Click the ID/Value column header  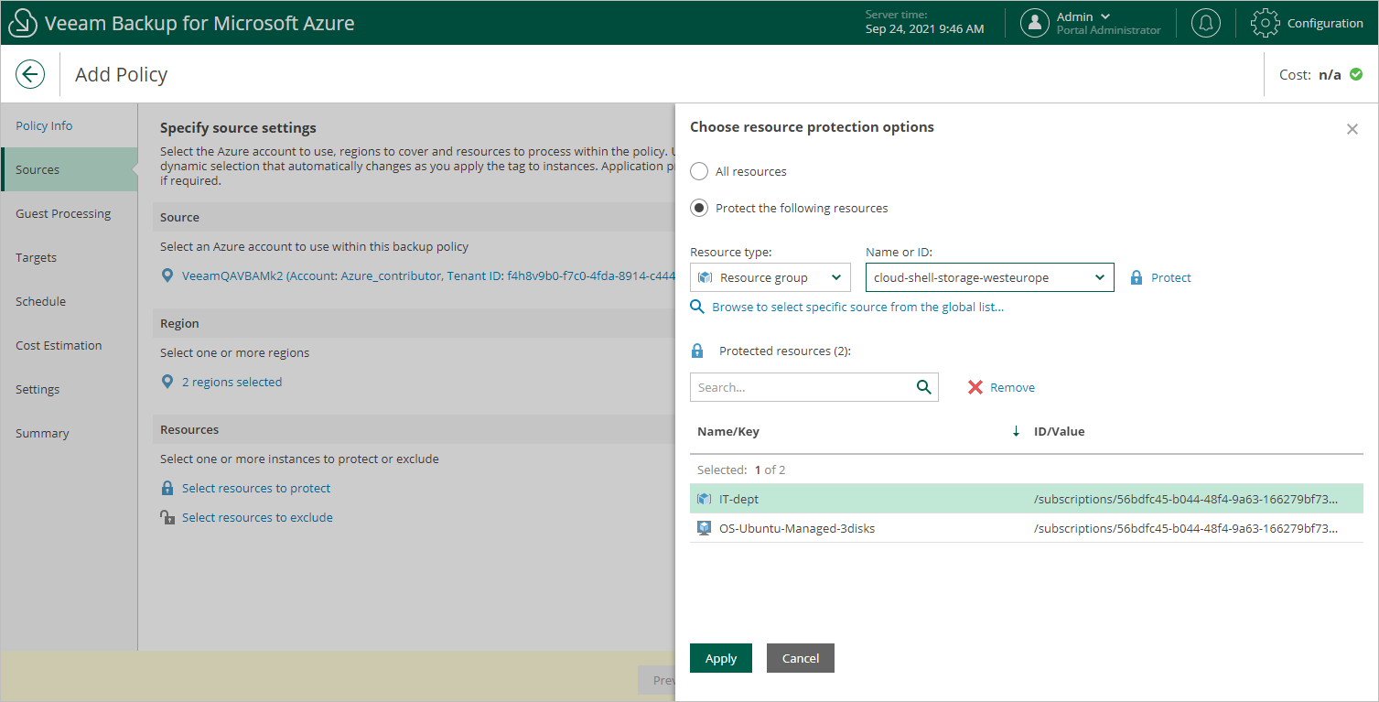pos(1060,431)
